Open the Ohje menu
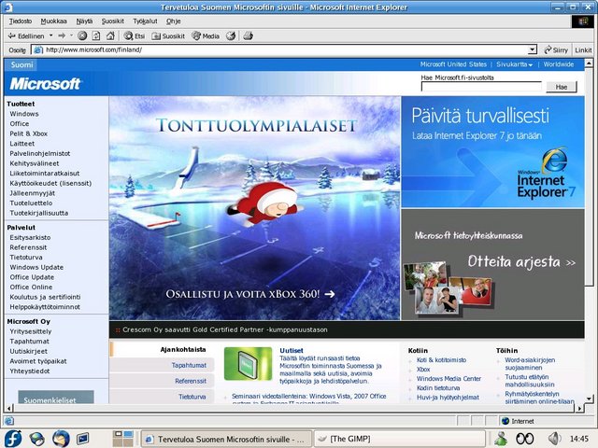This screenshot has height=448, width=598. pyautogui.click(x=173, y=21)
